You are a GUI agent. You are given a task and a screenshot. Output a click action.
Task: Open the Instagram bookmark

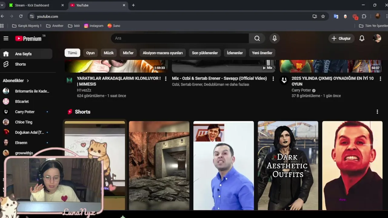94,26
